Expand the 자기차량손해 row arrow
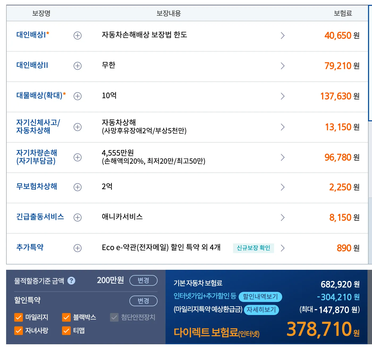 click(x=283, y=157)
